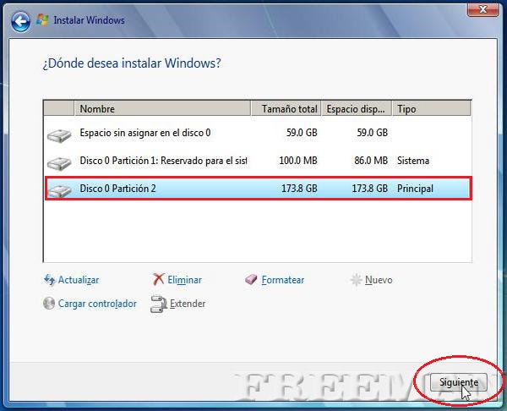Screen dimensions: 507x411
Task: Sort by the Nombre column header
Action: click(162, 109)
